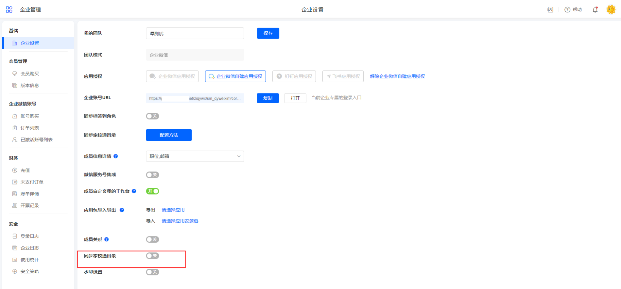Click the 配置方法 button
The width and height of the screenshot is (621, 289).
click(169, 135)
